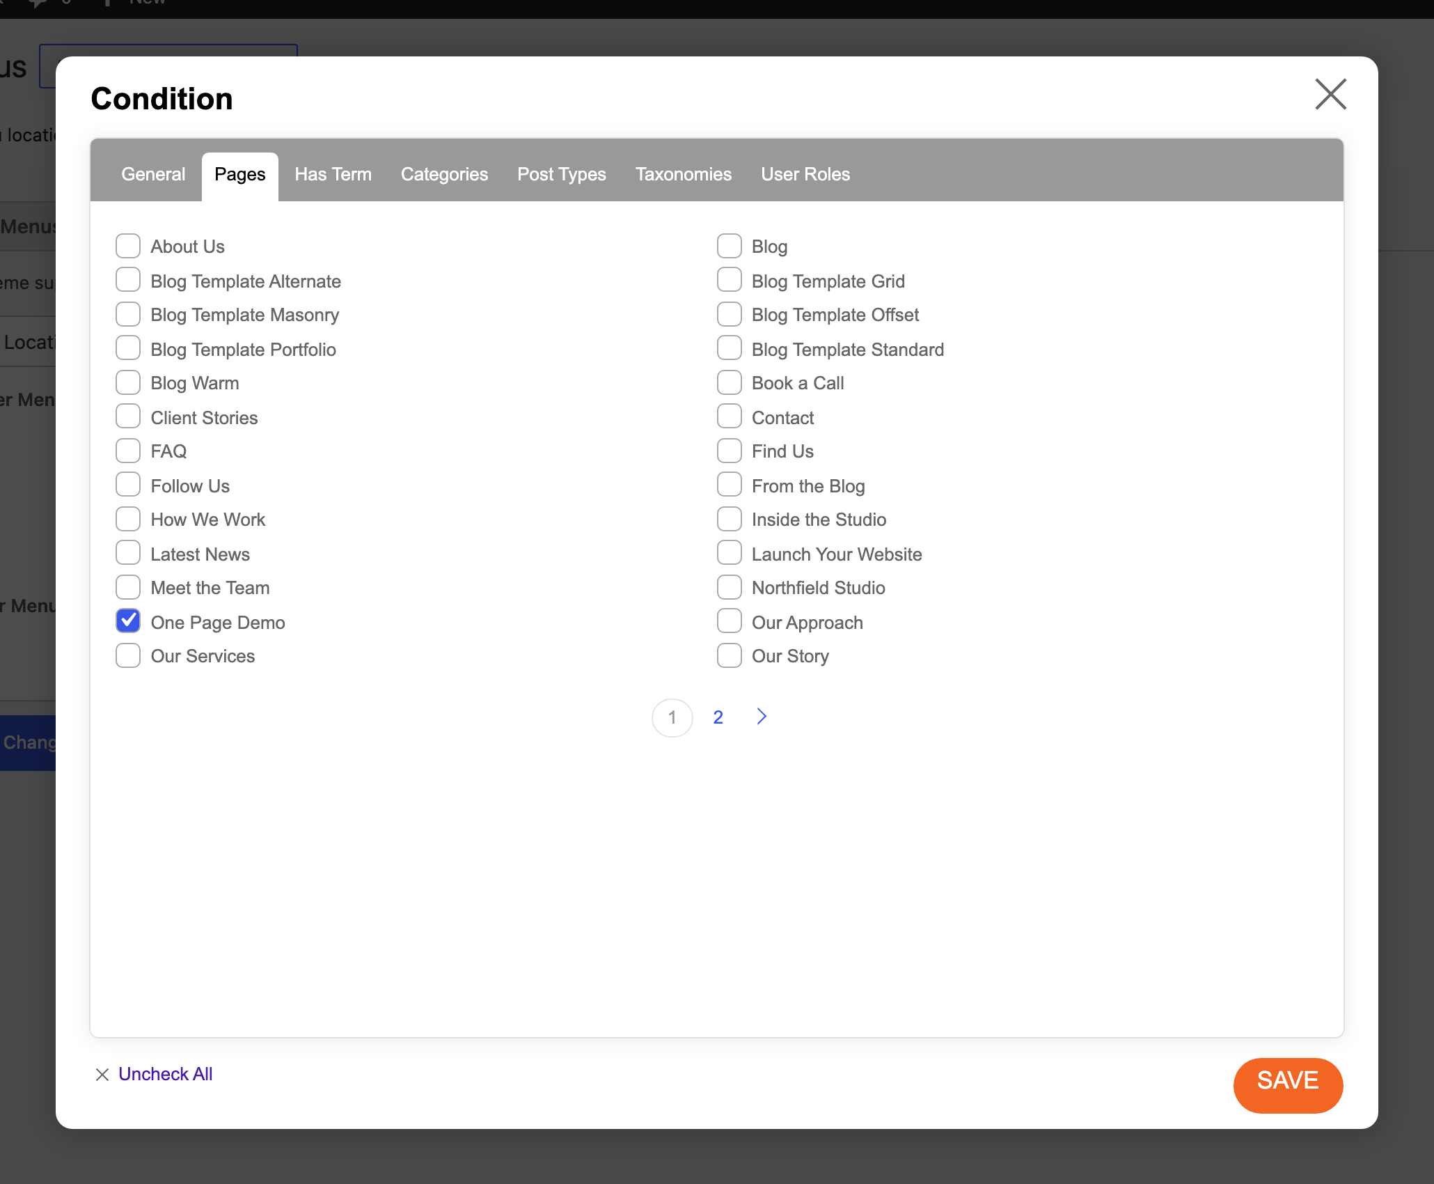Tick the Blog Template Standard checkbox

click(729, 348)
